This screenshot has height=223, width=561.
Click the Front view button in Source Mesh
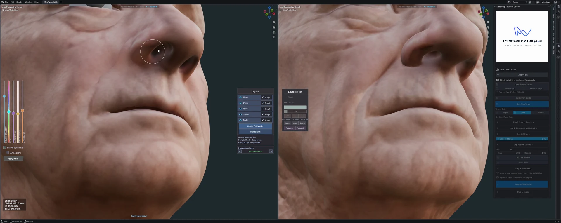pyautogui.click(x=288, y=123)
